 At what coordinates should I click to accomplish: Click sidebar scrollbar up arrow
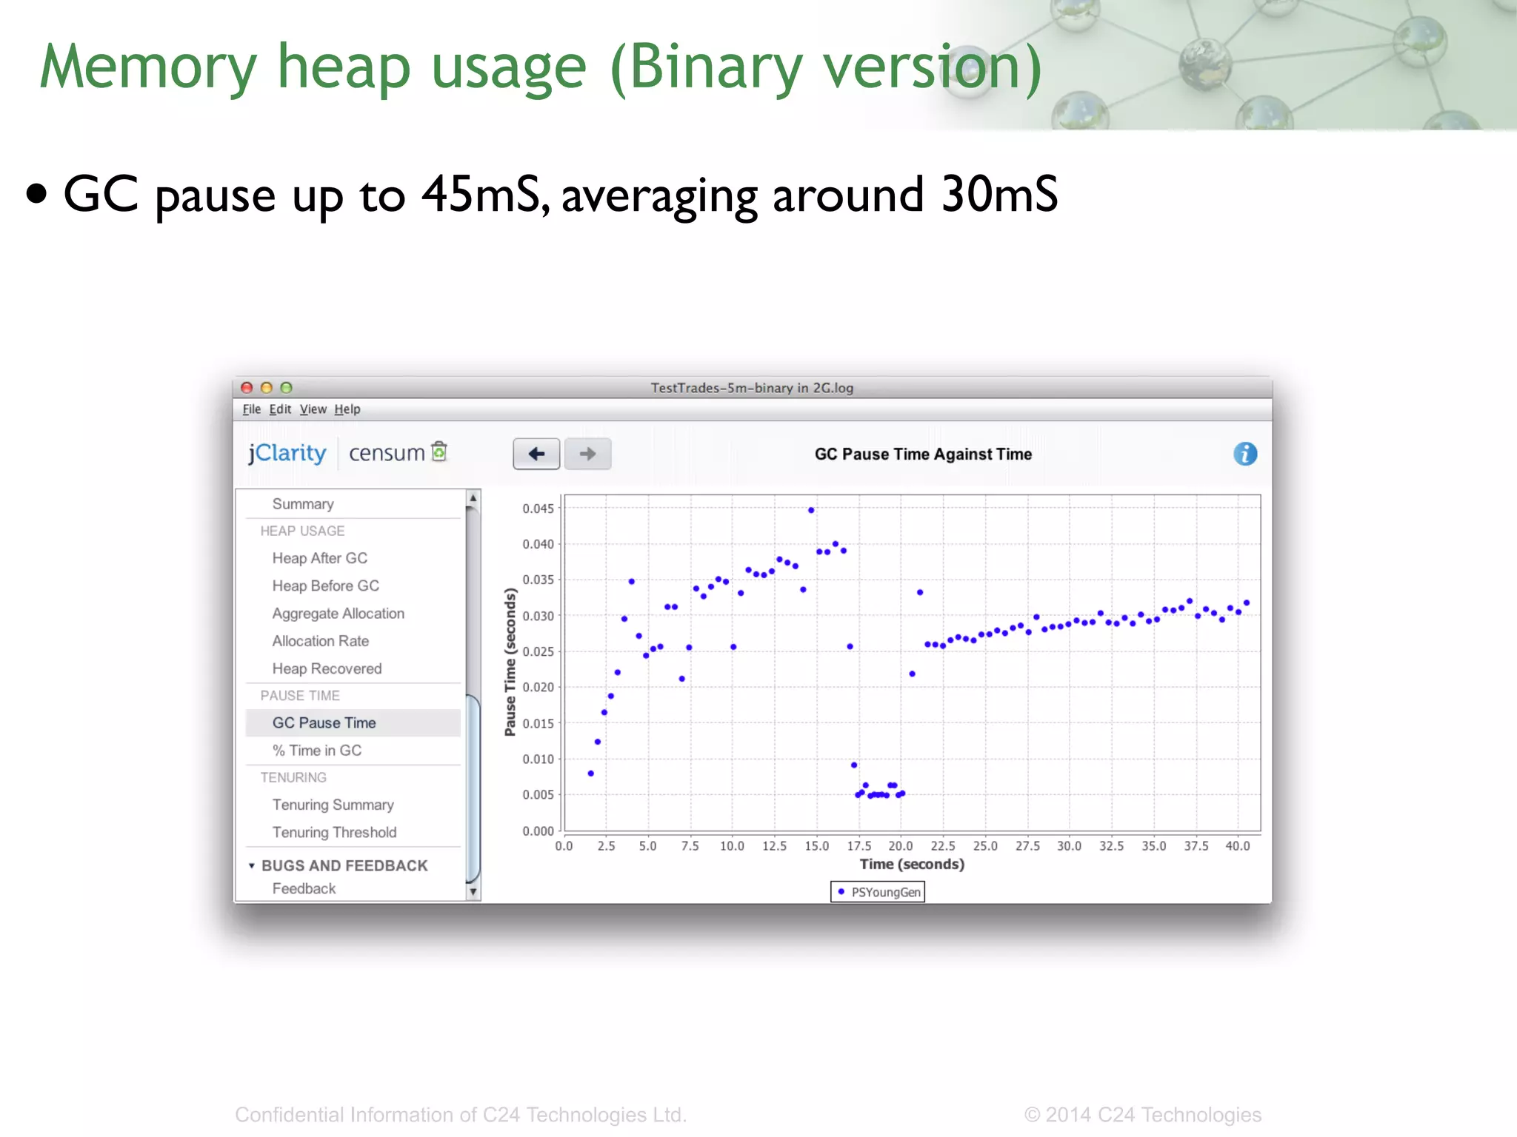(473, 498)
